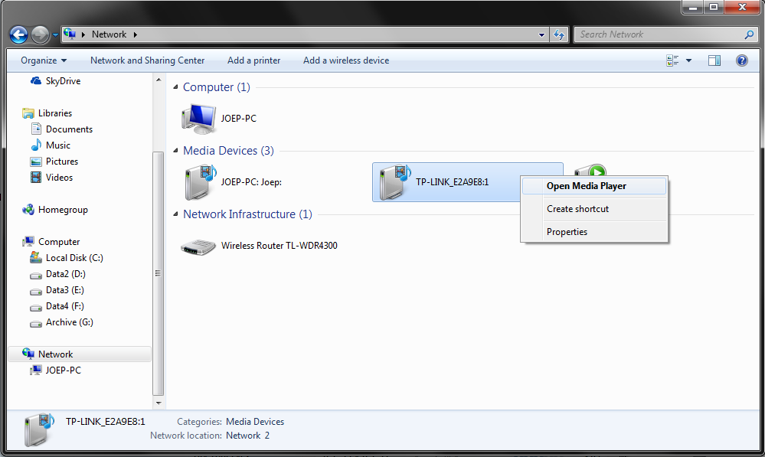Viewport: 765px width, 457px height.
Task: Click the SkyDrive cloud icon
Action: 36,80
